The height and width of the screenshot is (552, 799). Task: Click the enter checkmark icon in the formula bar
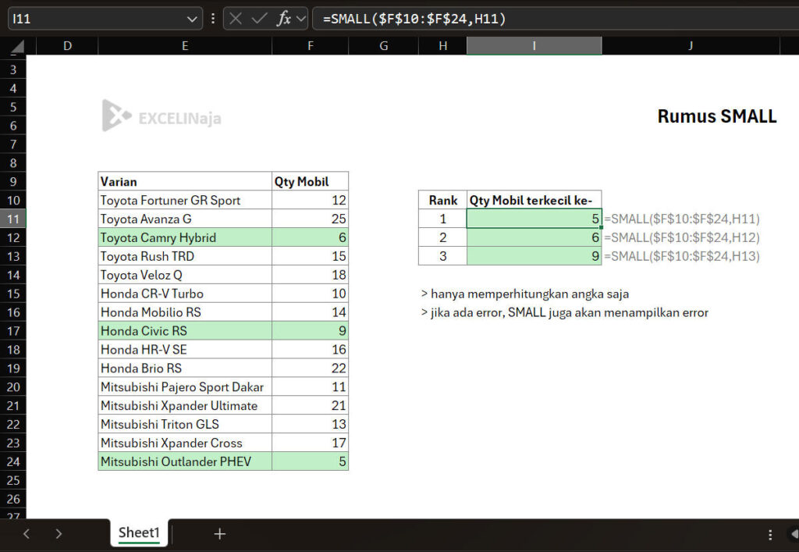pyautogui.click(x=259, y=19)
